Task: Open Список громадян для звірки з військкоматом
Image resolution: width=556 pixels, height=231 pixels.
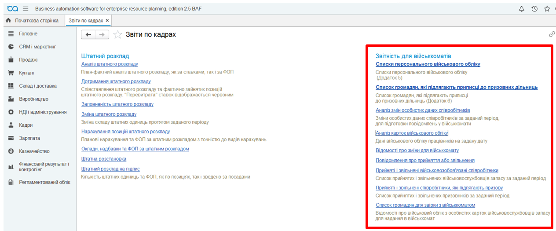Action: pyautogui.click(x=425, y=205)
